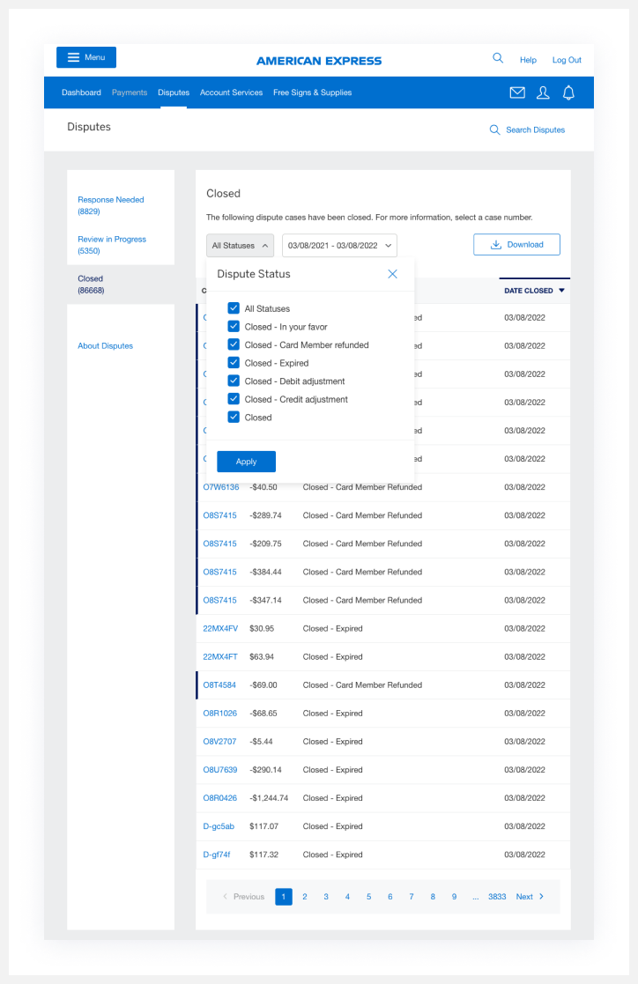Open Free Signs & Supplies tab
The width and height of the screenshot is (638, 984).
click(312, 92)
